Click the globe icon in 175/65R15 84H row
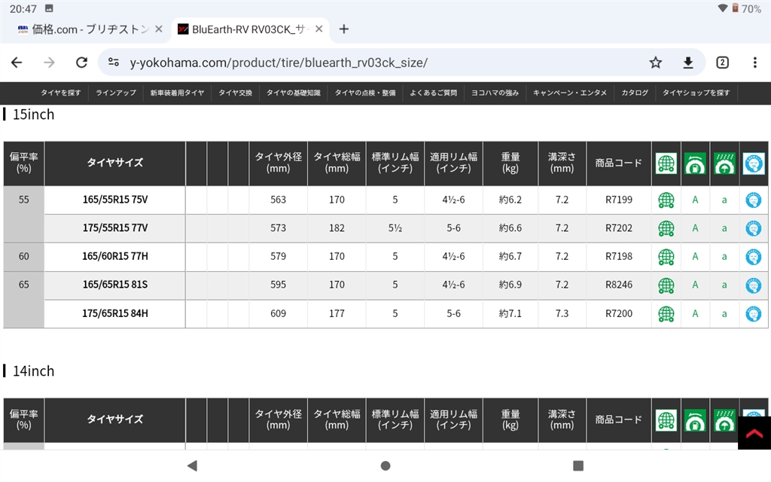Screen dimensions: 771x482 tap(666, 314)
